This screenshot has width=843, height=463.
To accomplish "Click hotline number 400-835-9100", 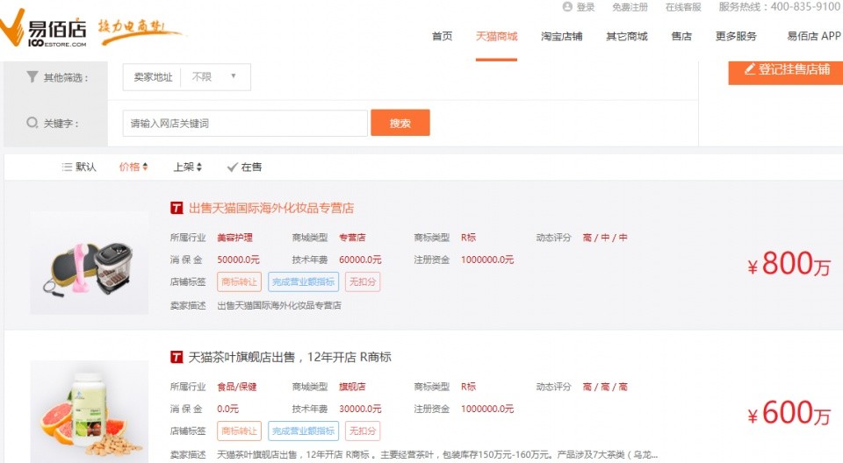I will click(805, 7).
